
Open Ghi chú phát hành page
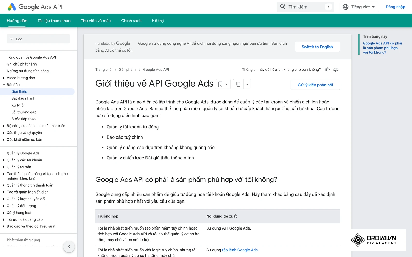(x=22, y=64)
